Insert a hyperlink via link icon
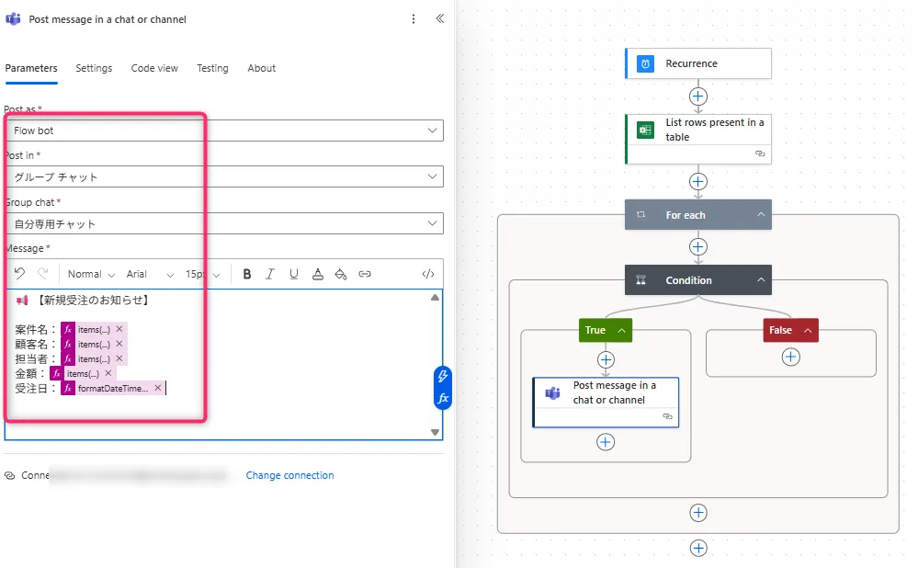Viewport: 918px width, 568px height. 365,274
